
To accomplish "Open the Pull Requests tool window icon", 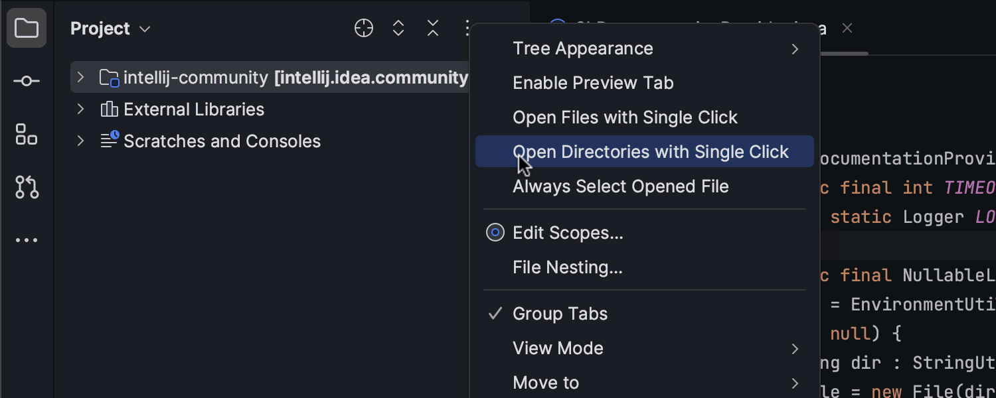I will click(27, 188).
